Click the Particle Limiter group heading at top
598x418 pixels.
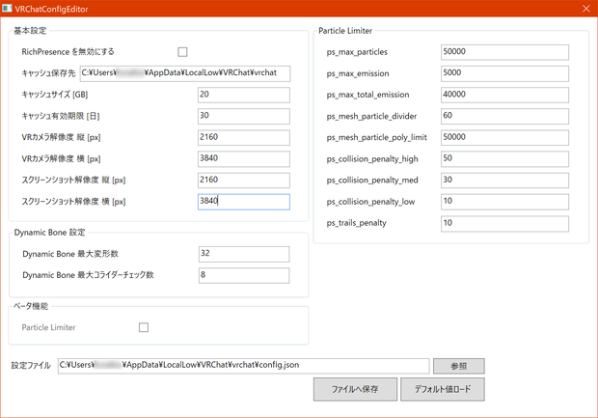pyautogui.click(x=345, y=31)
